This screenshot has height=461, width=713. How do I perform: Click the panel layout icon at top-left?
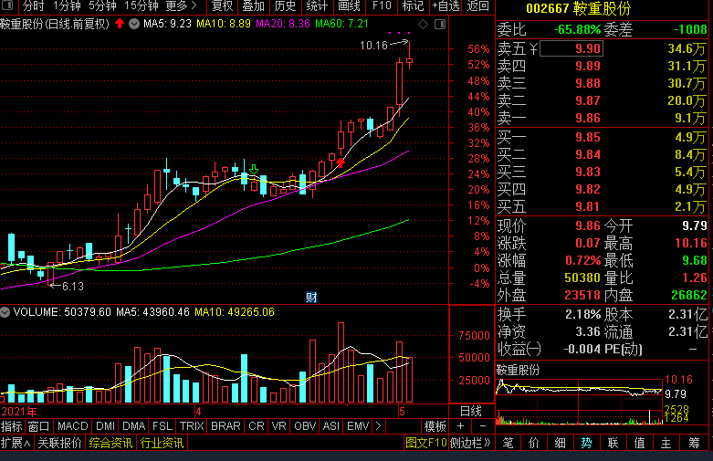point(7,5)
